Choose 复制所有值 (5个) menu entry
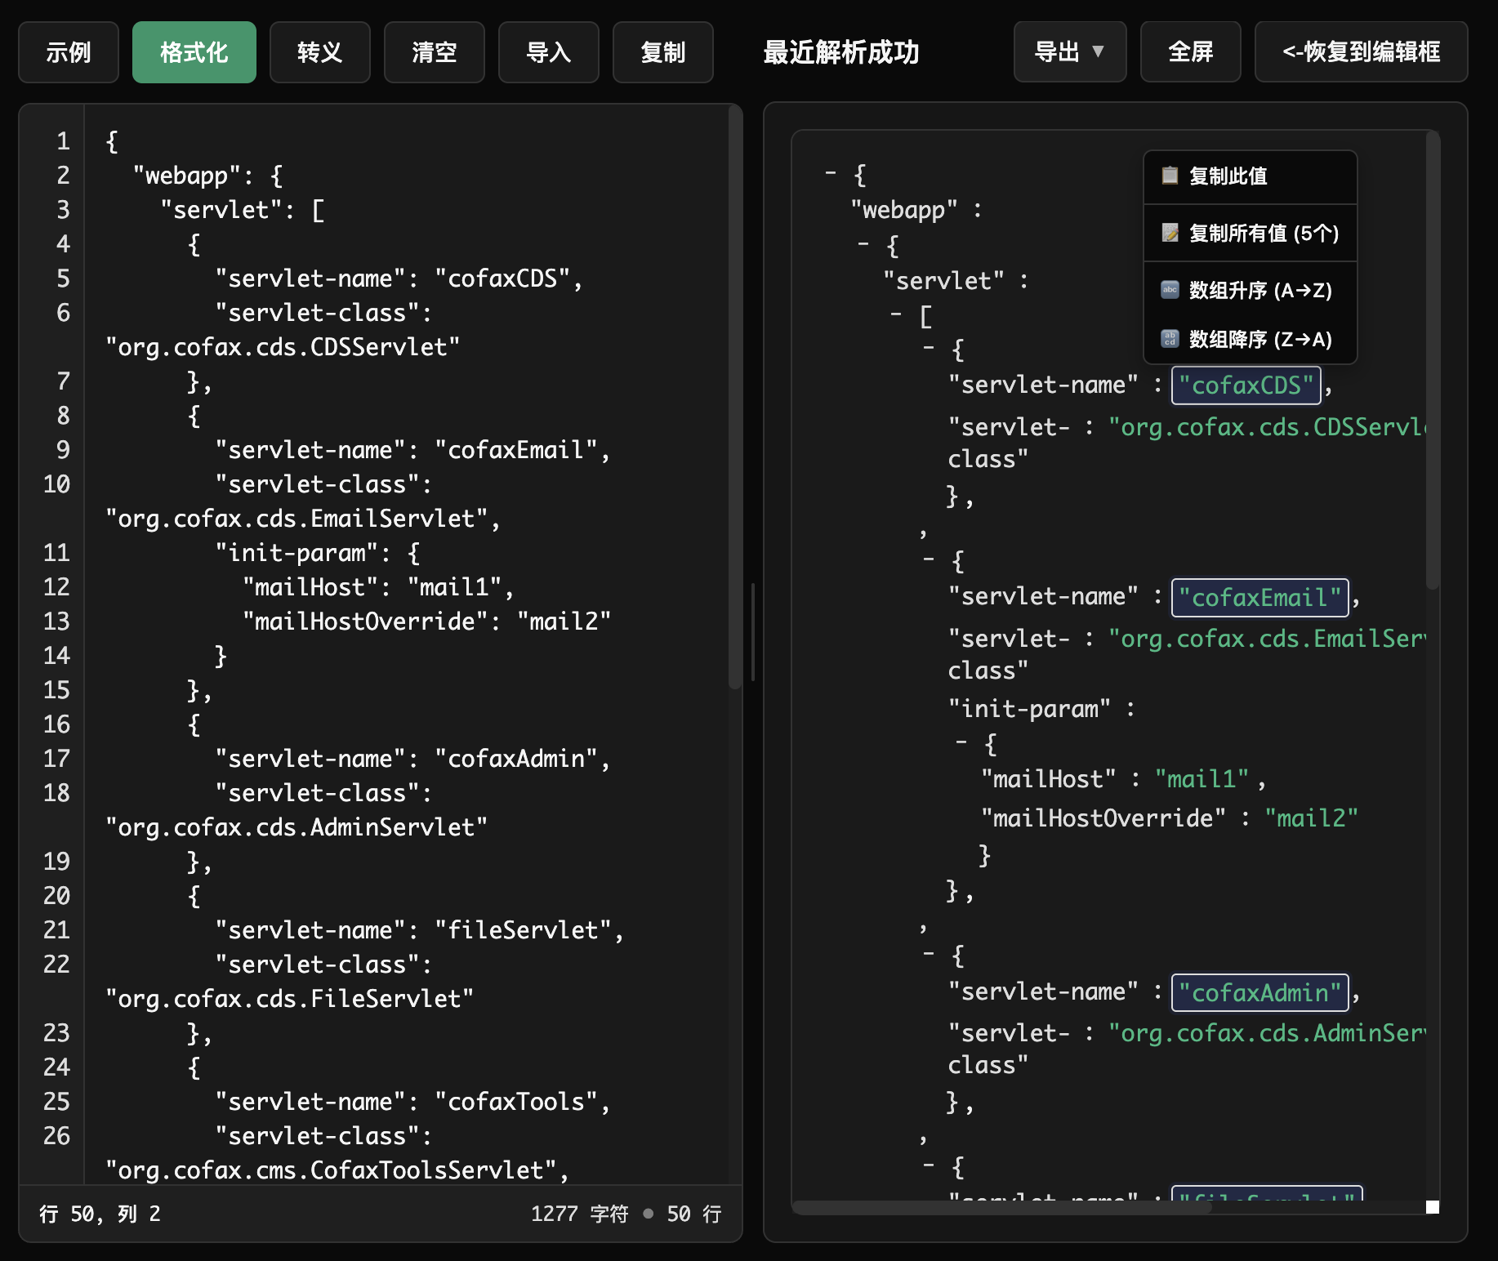Viewport: 1498px width, 1261px height. coord(1251,233)
